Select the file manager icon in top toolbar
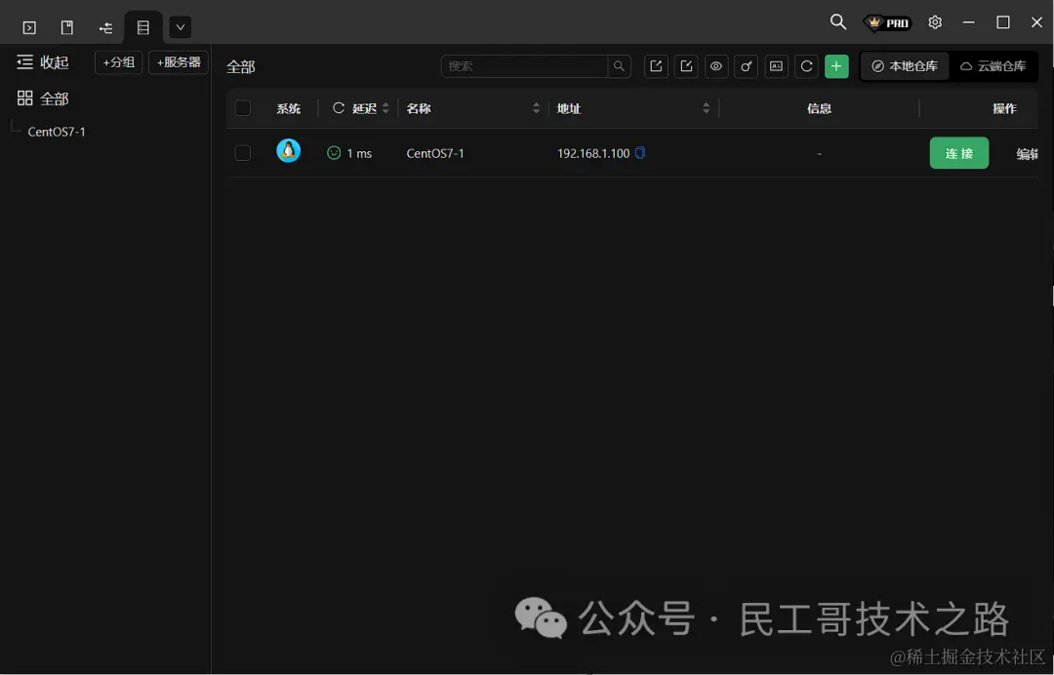Screen dimensions: 1054x675 tap(66, 26)
